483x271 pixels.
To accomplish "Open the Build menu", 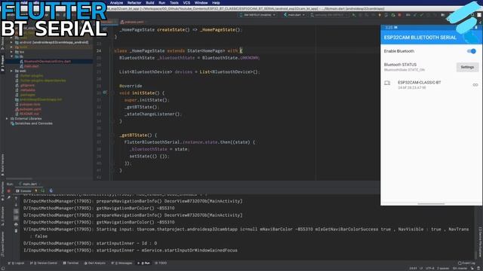I will tap(150, 3).
